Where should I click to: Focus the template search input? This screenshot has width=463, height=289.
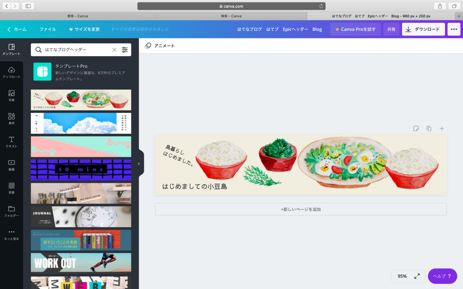[x=77, y=50]
